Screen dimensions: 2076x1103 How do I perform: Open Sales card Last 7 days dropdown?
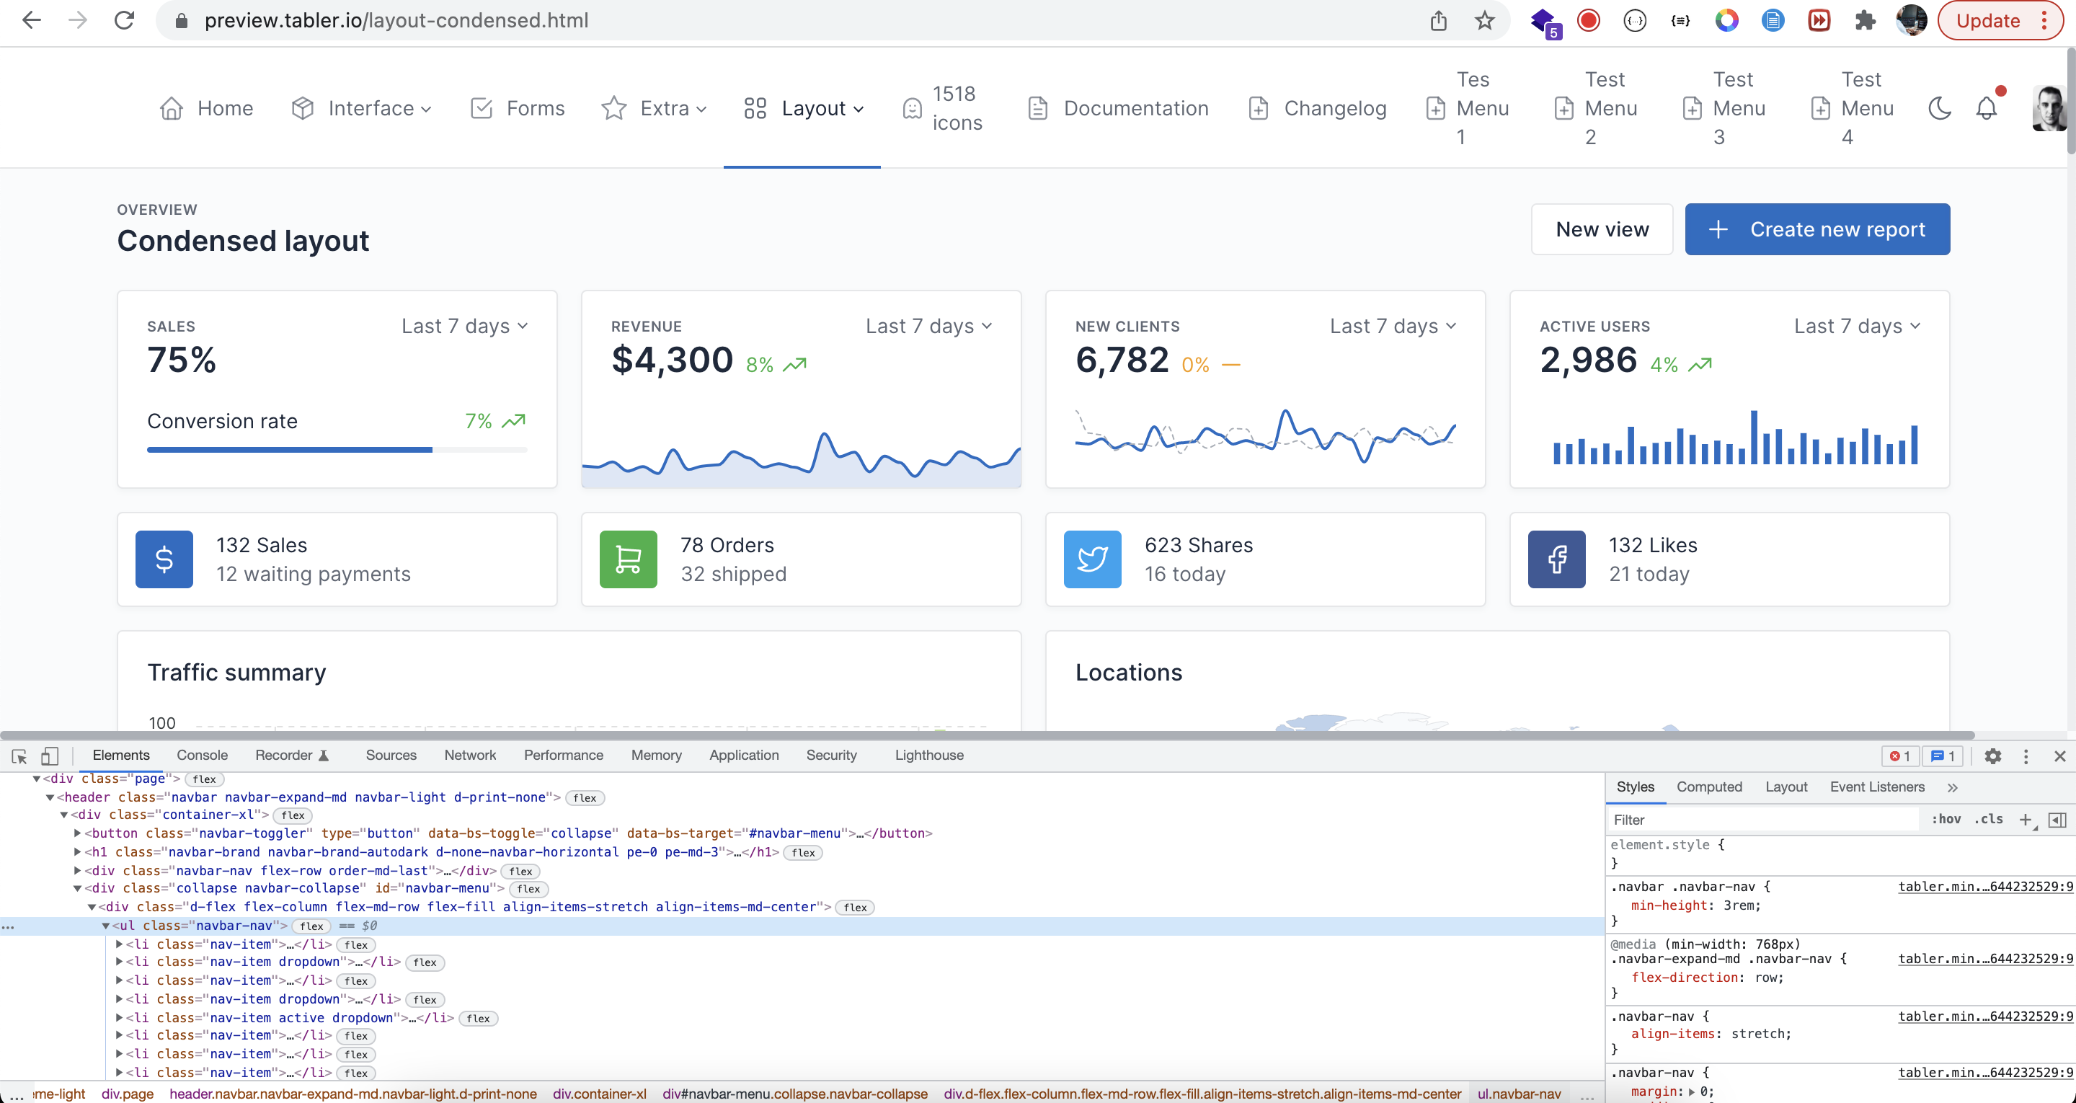[x=465, y=326]
